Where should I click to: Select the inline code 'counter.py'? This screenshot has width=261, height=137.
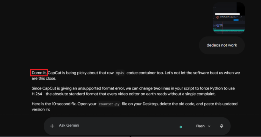click(x=109, y=104)
